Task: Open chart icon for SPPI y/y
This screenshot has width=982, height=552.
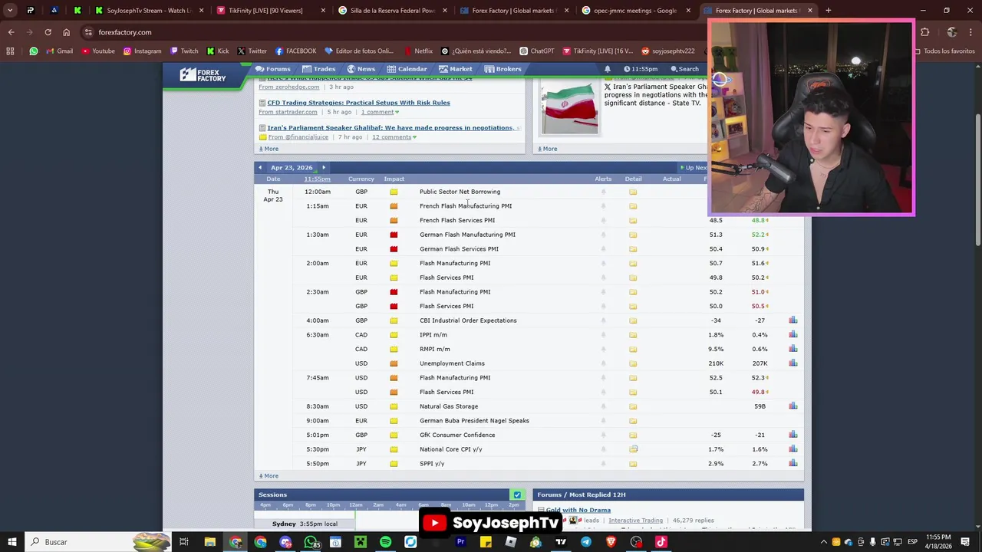Action: coord(793,463)
